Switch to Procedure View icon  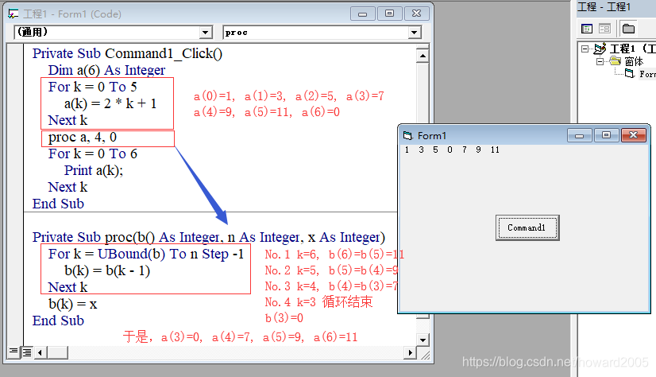click(14, 352)
